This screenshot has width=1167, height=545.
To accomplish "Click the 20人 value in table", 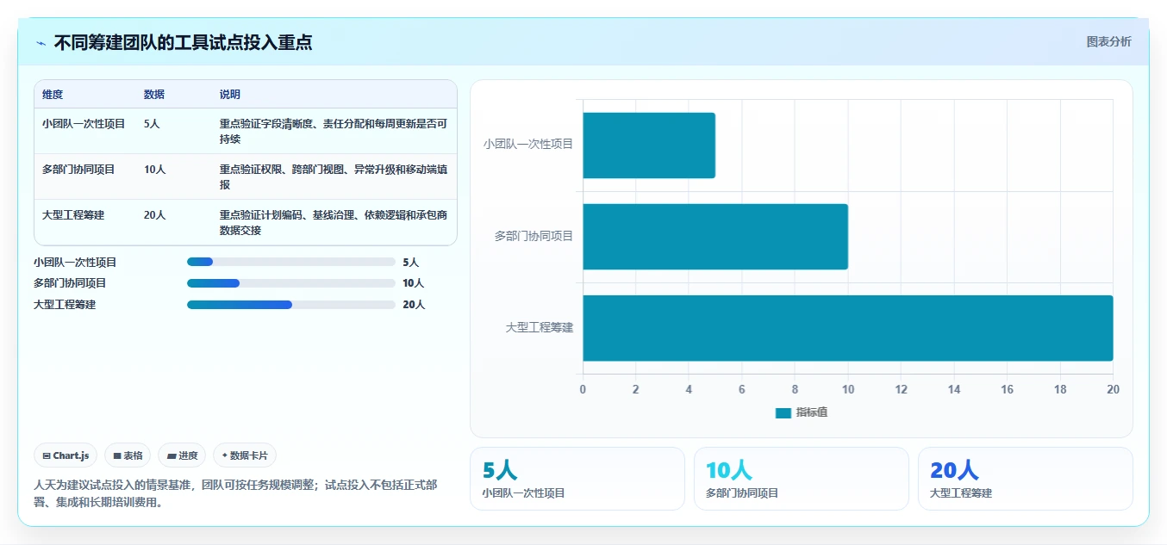I will [154, 215].
